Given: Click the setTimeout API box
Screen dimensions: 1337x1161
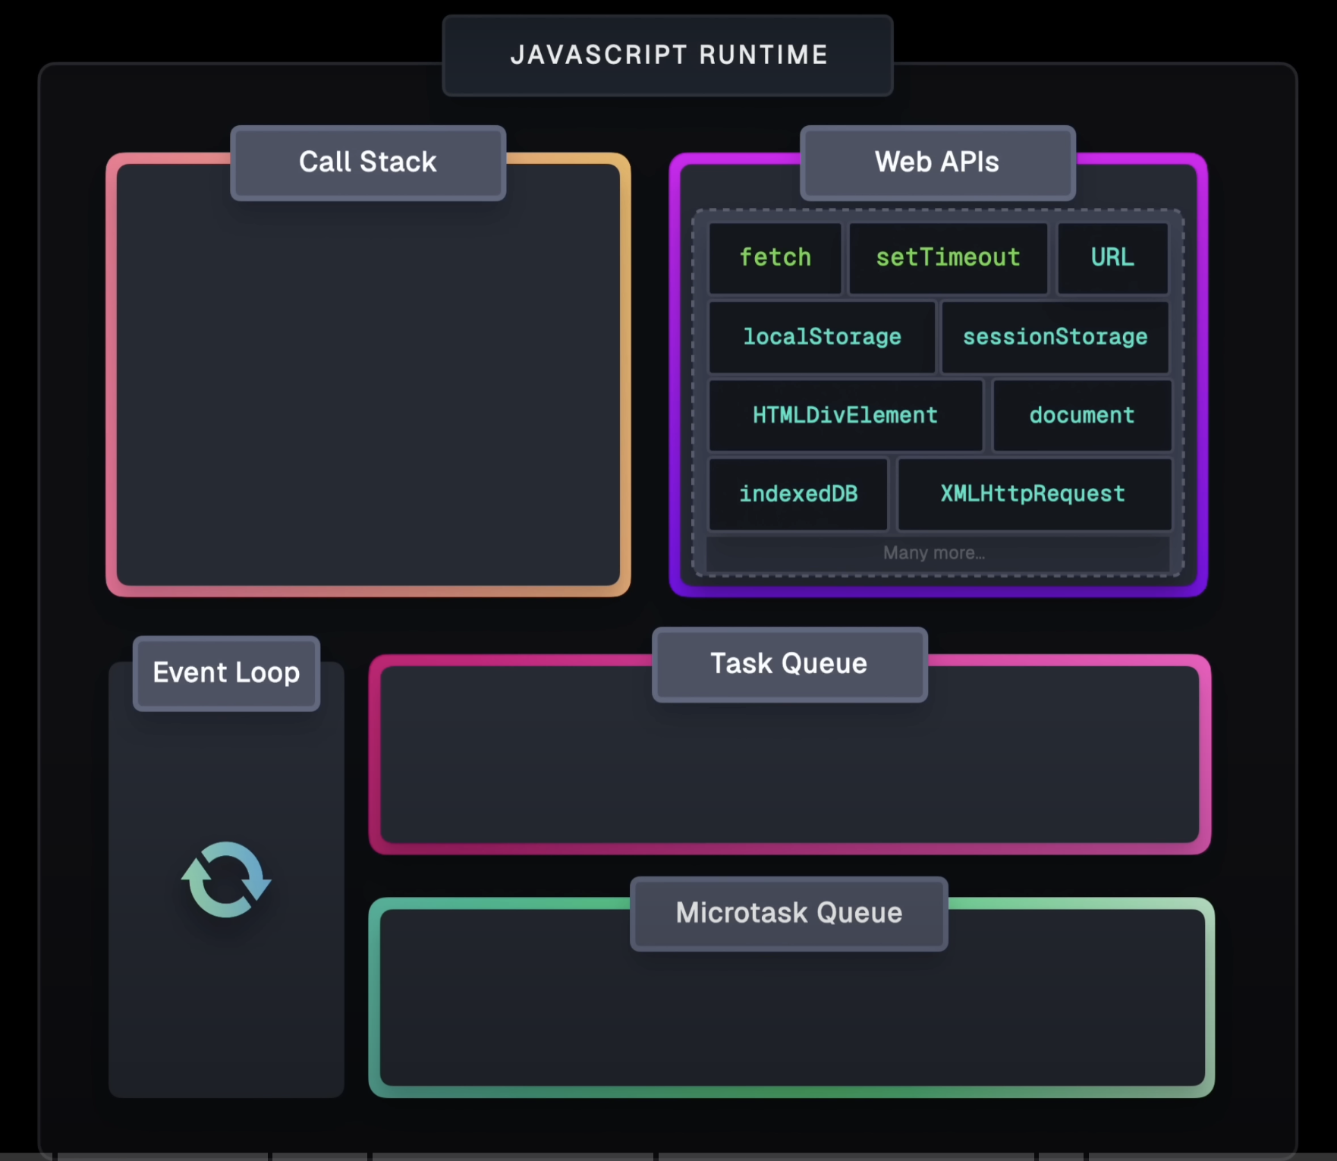Looking at the screenshot, I should (948, 258).
